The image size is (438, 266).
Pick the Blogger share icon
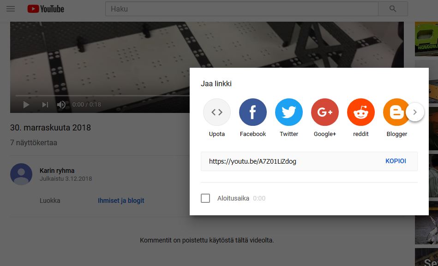click(396, 112)
